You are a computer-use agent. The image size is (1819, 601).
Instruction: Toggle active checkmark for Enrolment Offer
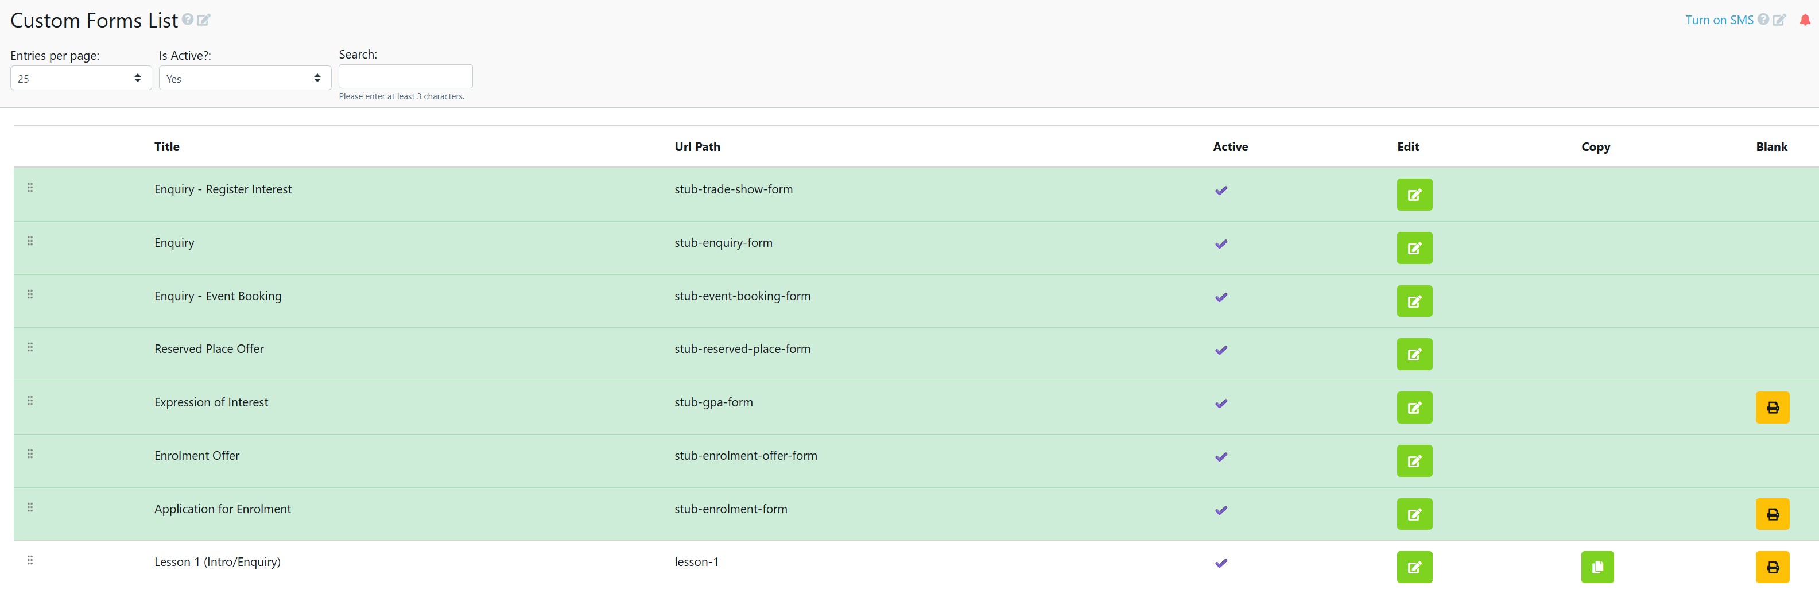pyautogui.click(x=1221, y=457)
